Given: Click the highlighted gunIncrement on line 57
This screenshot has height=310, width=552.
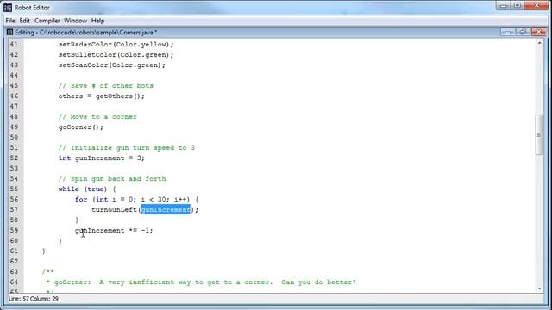Looking at the screenshot, I should click(x=166, y=210).
